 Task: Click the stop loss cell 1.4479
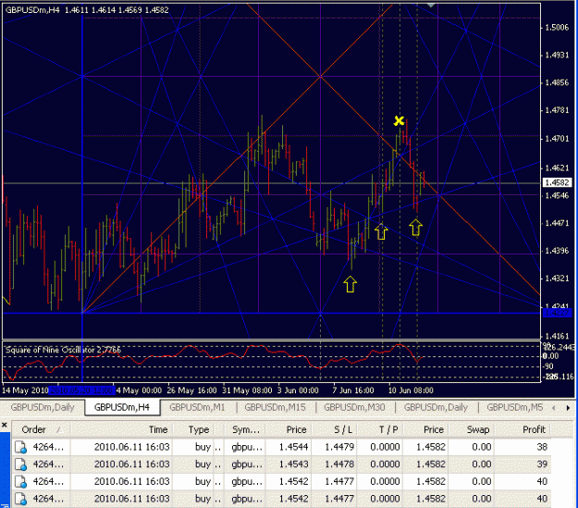pos(339,447)
